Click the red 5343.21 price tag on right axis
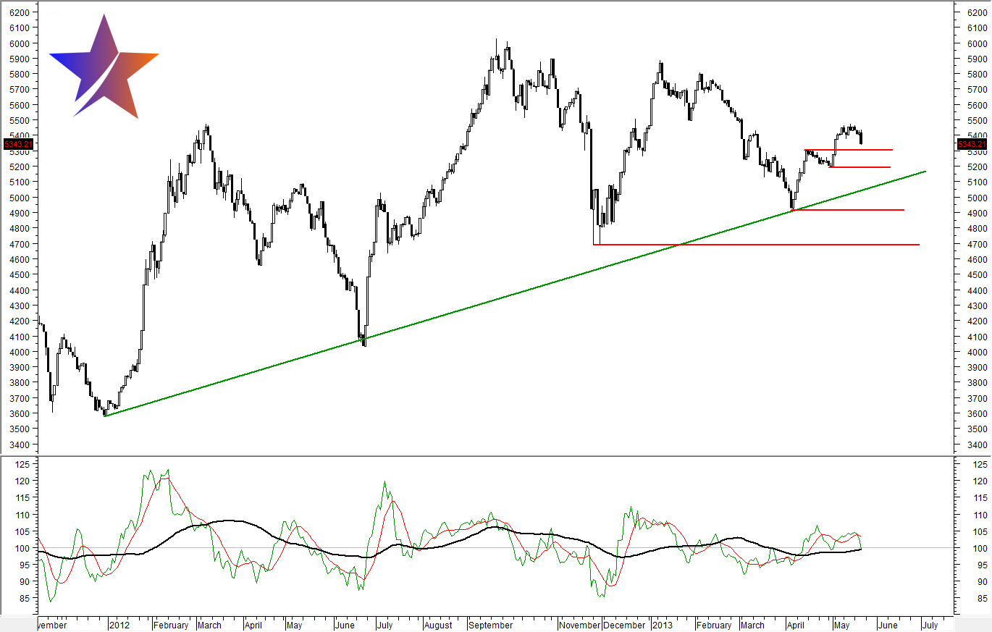992x632 pixels. pyautogui.click(x=972, y=144)
